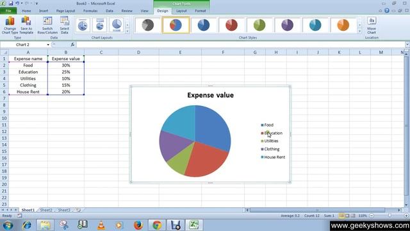Open Customize Quick Access Toolbar dropdown

click(37, 3)
